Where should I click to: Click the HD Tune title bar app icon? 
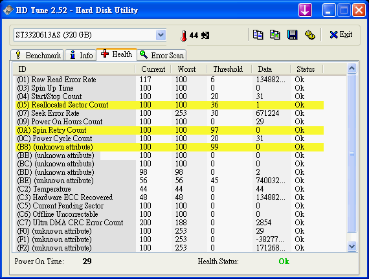click(x=8, y=10)
